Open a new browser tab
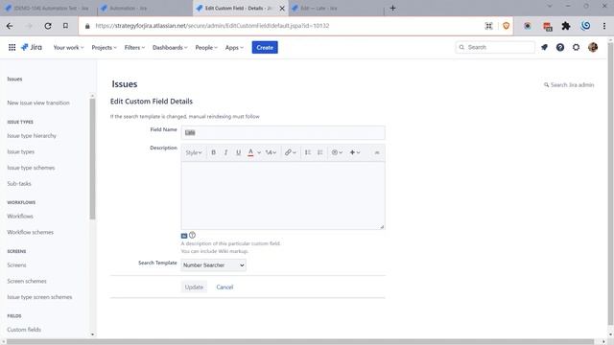The width and height of the screenshot is (614, 345). pyautogui.click(x=392, y=8)
